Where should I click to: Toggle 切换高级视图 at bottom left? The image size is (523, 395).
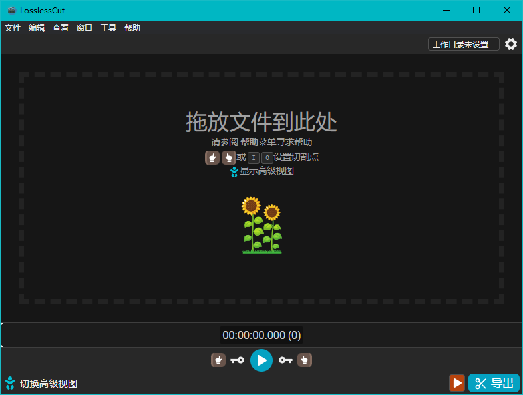pos(41,384)
